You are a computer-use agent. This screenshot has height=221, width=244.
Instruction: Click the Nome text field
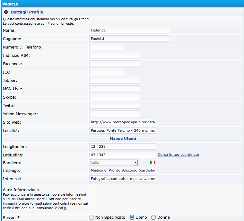point(129,30)
